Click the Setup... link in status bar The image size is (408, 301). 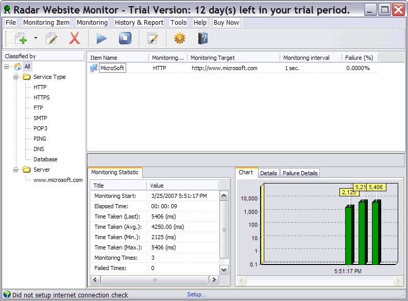(x=196, y=295)
